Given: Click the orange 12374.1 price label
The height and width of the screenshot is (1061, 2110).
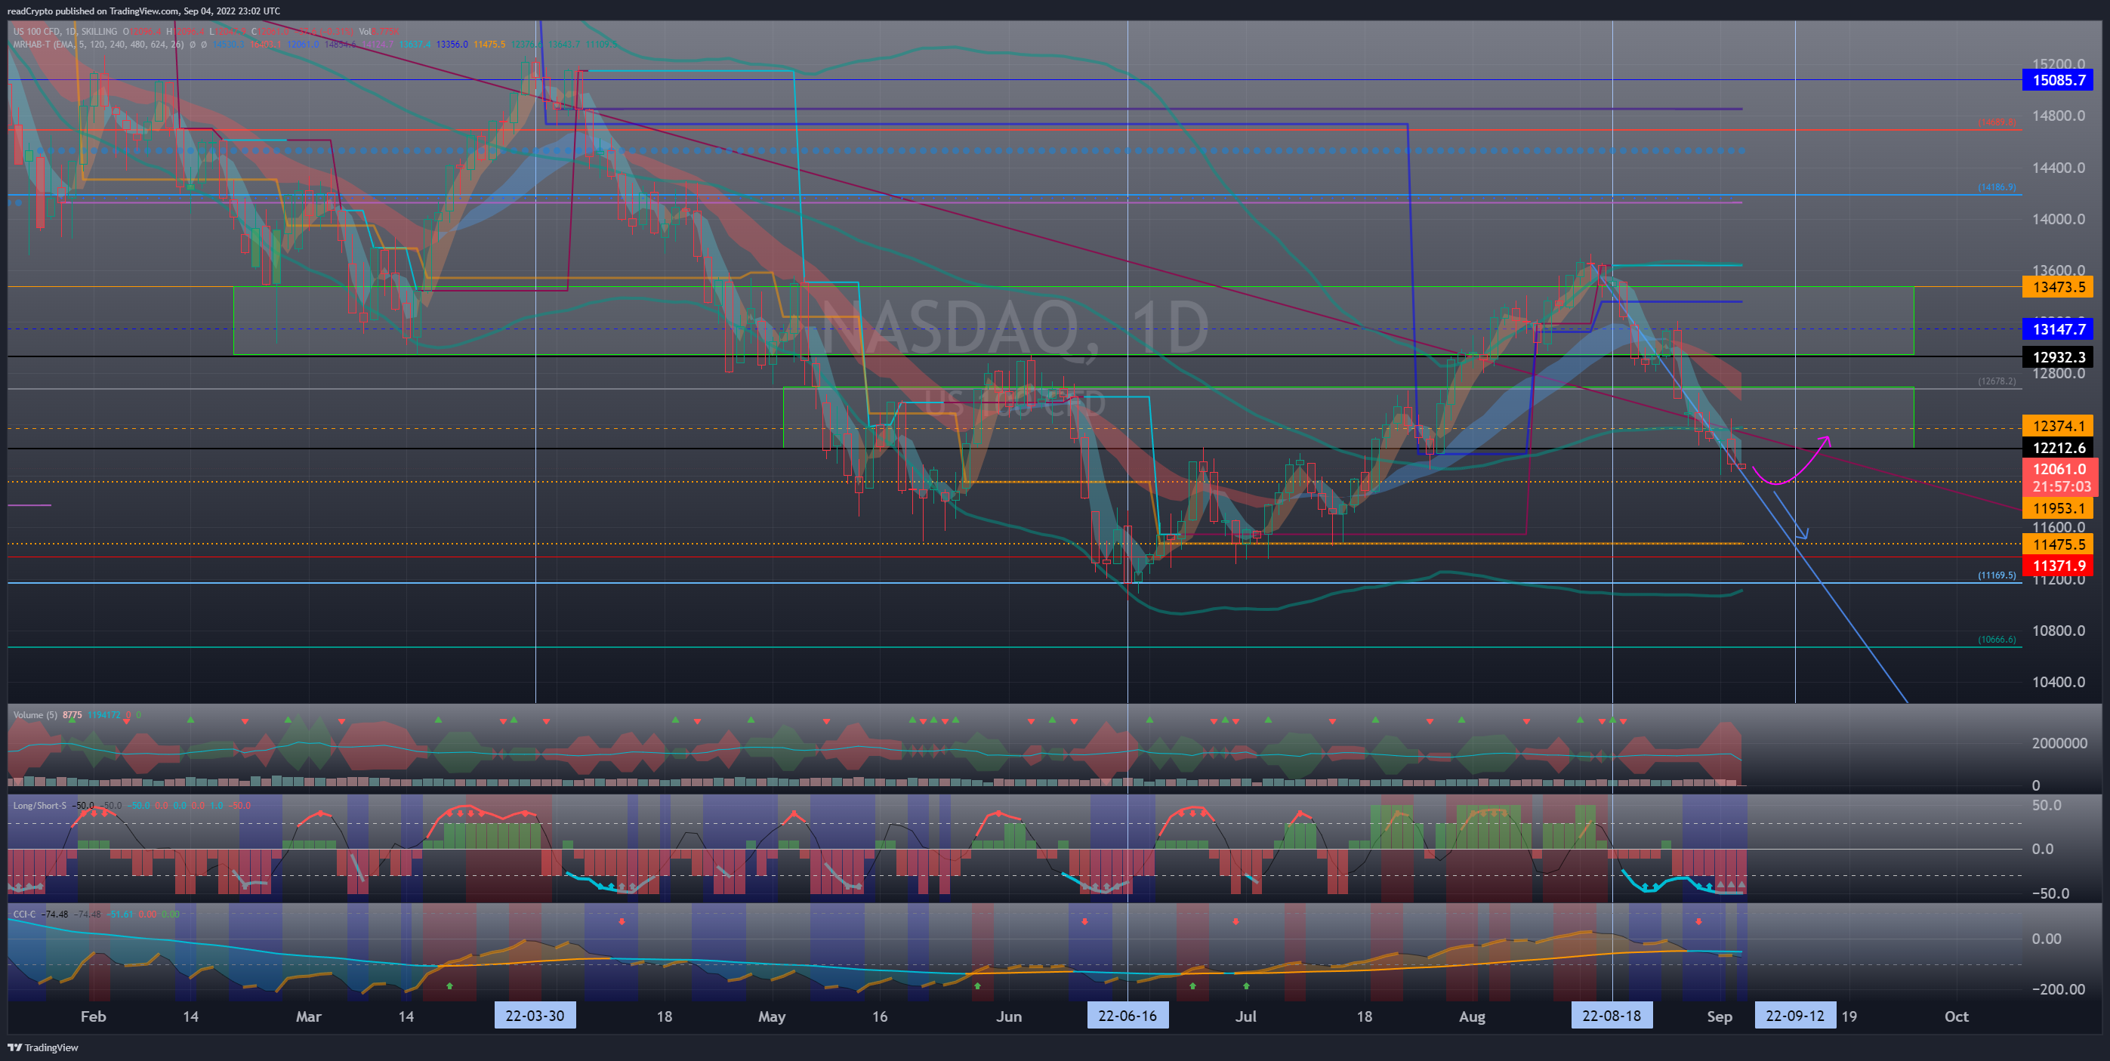Looking at the screenshot, I should tap(2058, 426).
